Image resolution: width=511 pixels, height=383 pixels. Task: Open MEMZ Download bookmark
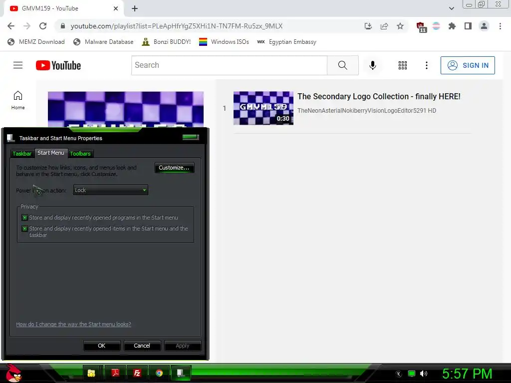point(36,42)
